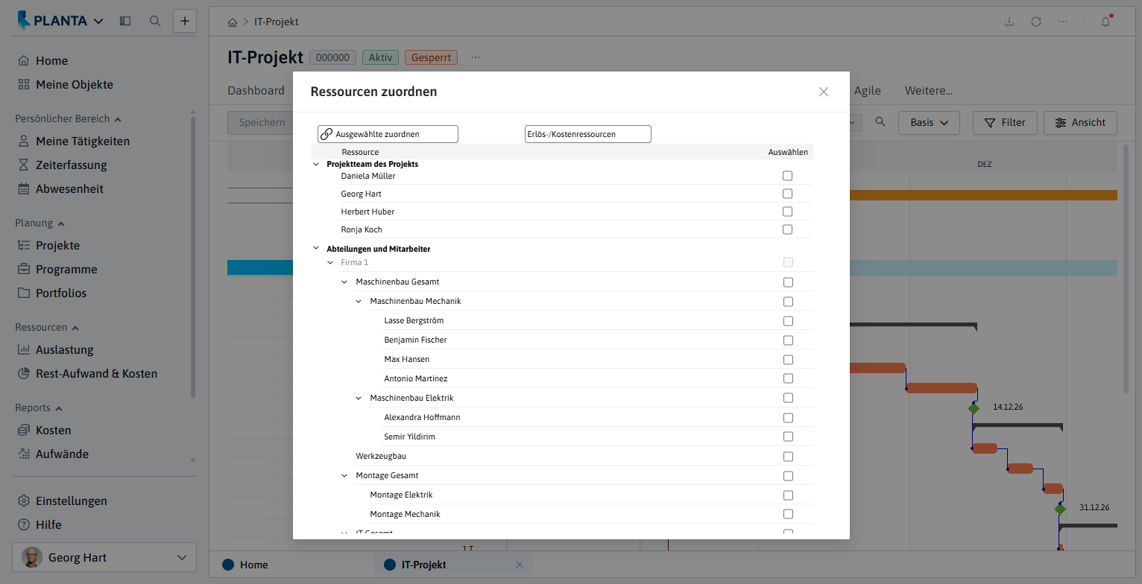Toggle the sidebar panel icon

click(x=125, y=21)
